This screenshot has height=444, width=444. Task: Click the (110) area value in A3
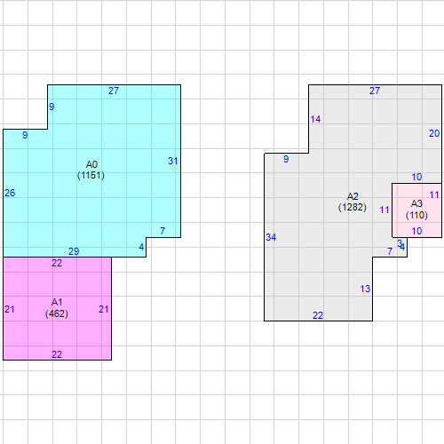pos(416,215)
